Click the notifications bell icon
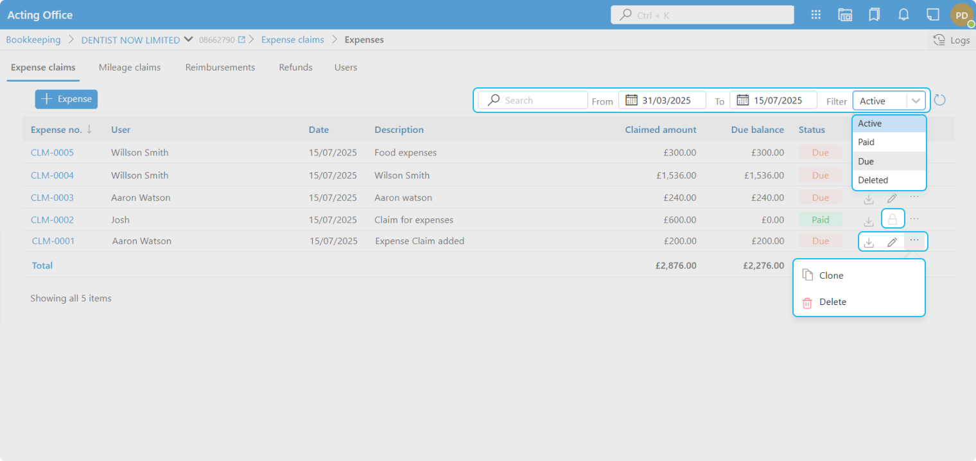The width and height of the screenshot is (976, 461). tap(903, 15)
